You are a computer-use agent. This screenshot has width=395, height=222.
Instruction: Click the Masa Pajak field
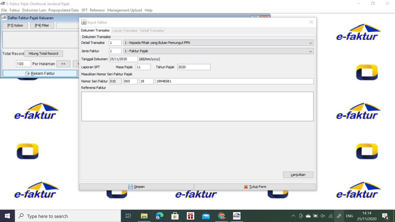143,67
